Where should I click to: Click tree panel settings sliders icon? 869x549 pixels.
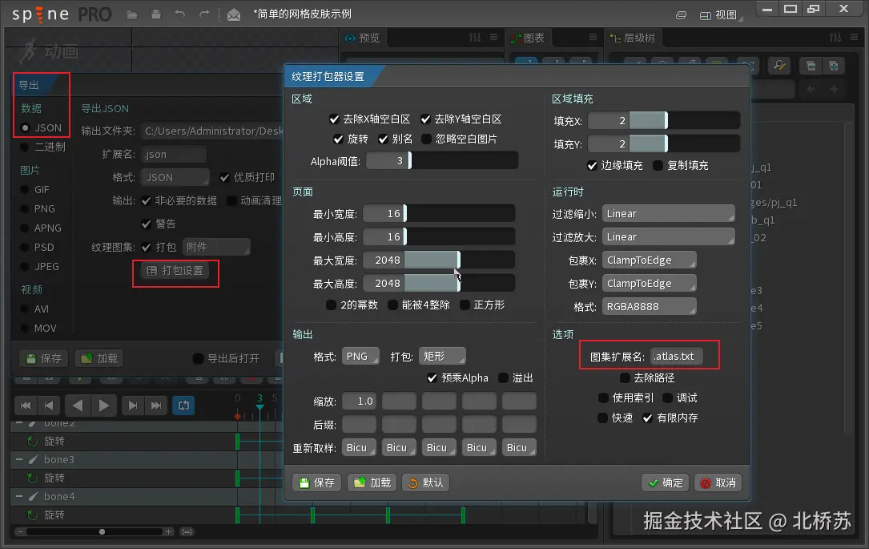[835, 38]
